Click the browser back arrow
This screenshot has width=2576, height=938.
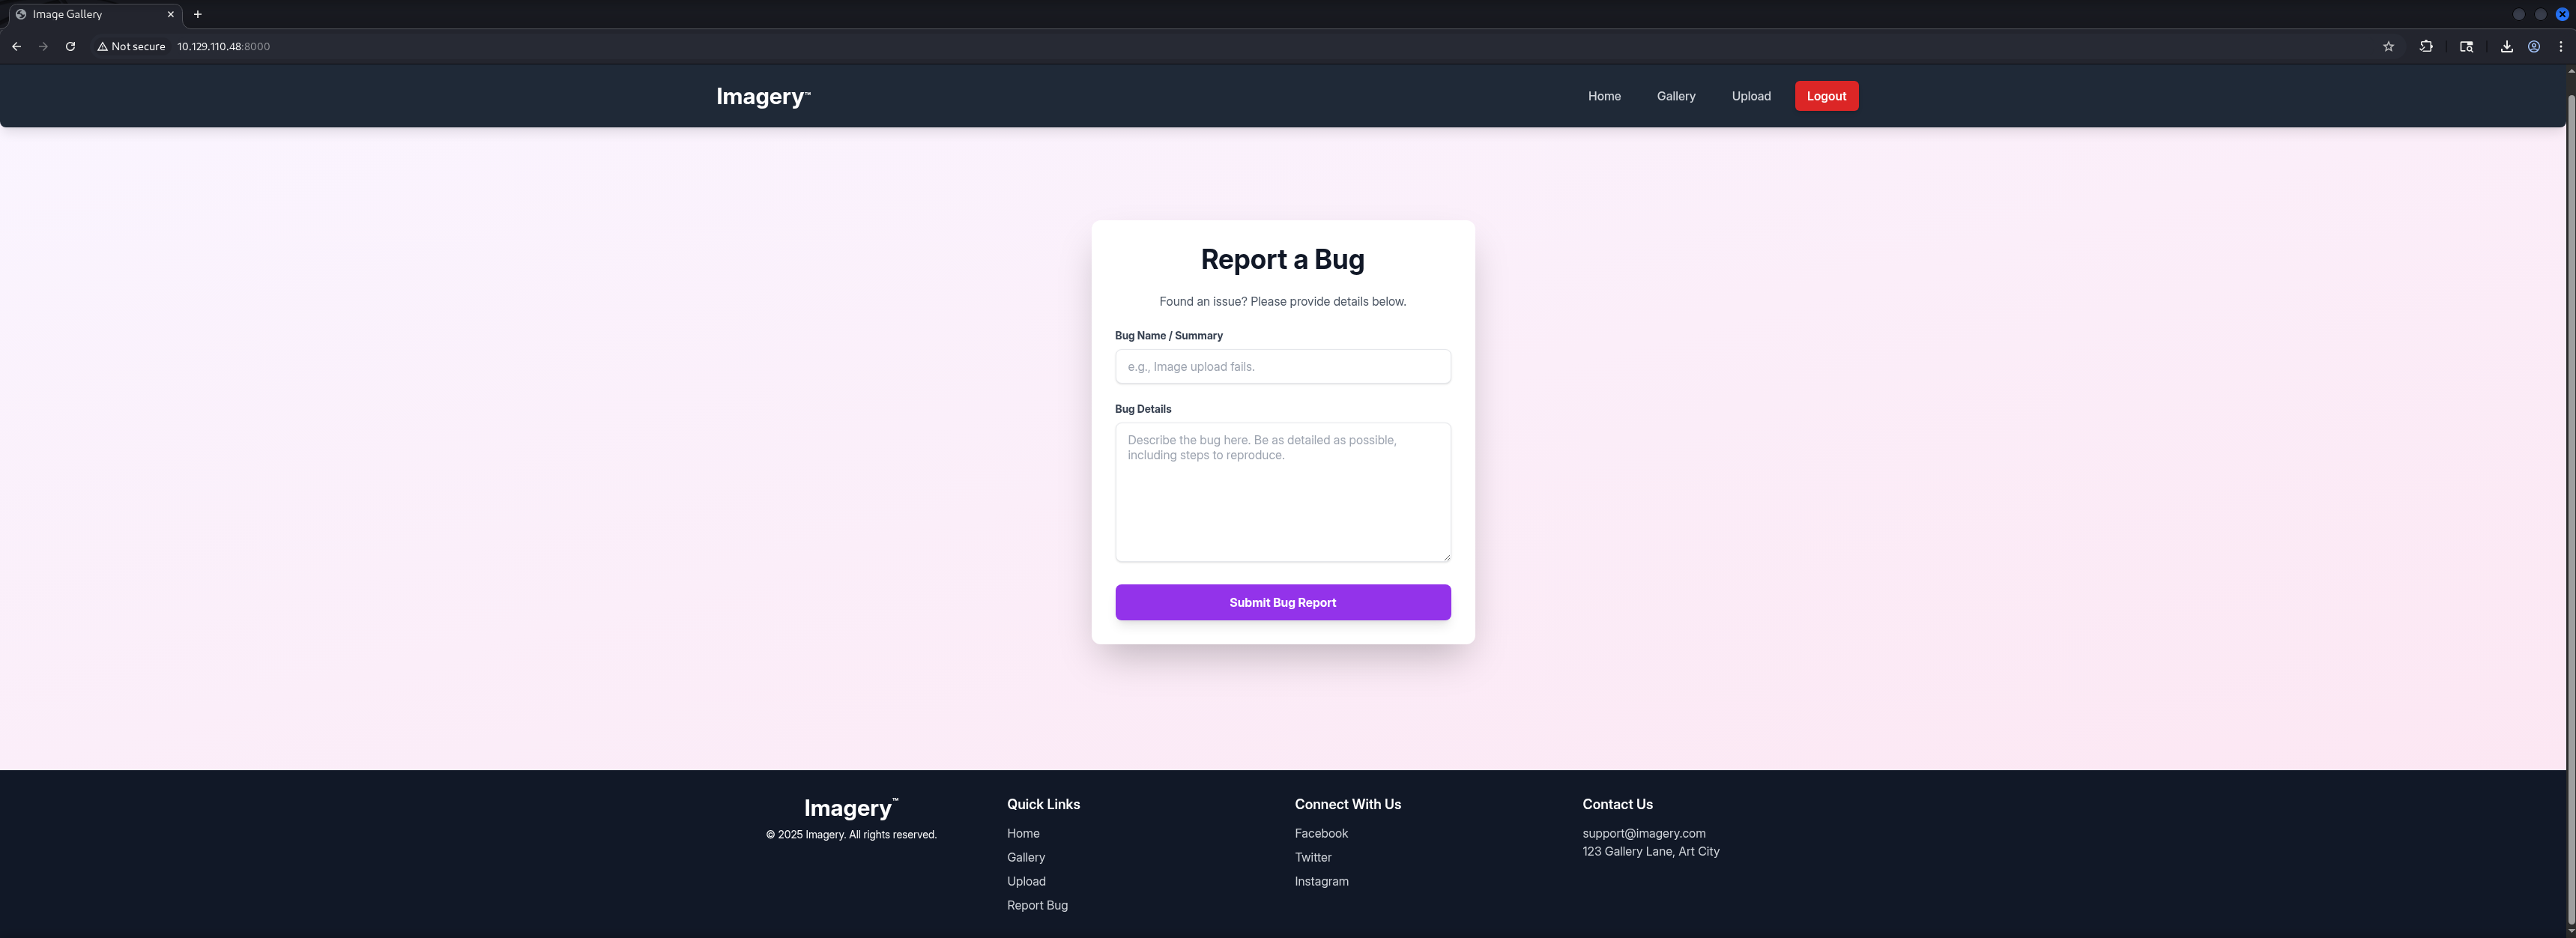[x=16, y=46]
